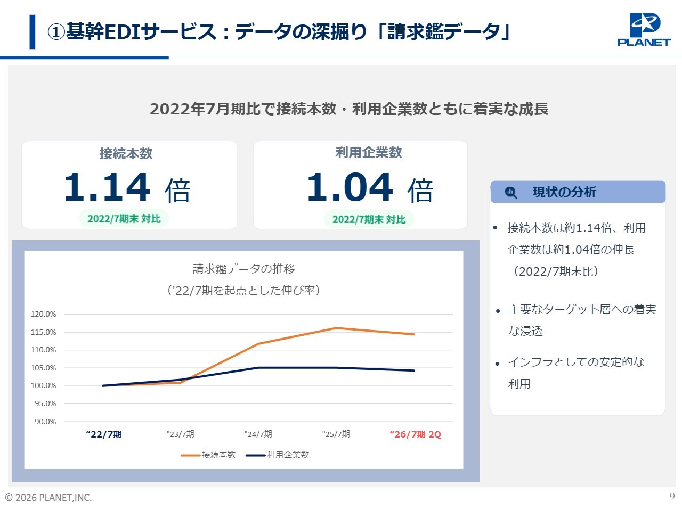The image size is (682, 511).
Task: Click the 120.0% y-axis label
Action: point(43,314)
